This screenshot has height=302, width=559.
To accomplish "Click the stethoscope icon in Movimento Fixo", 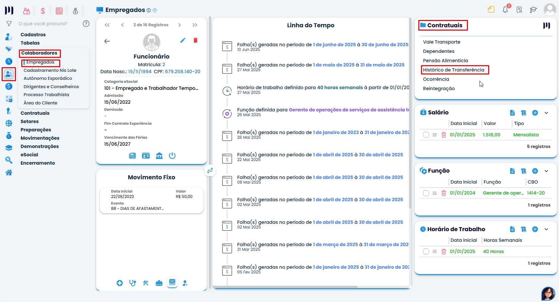I will tap(133, 283).
